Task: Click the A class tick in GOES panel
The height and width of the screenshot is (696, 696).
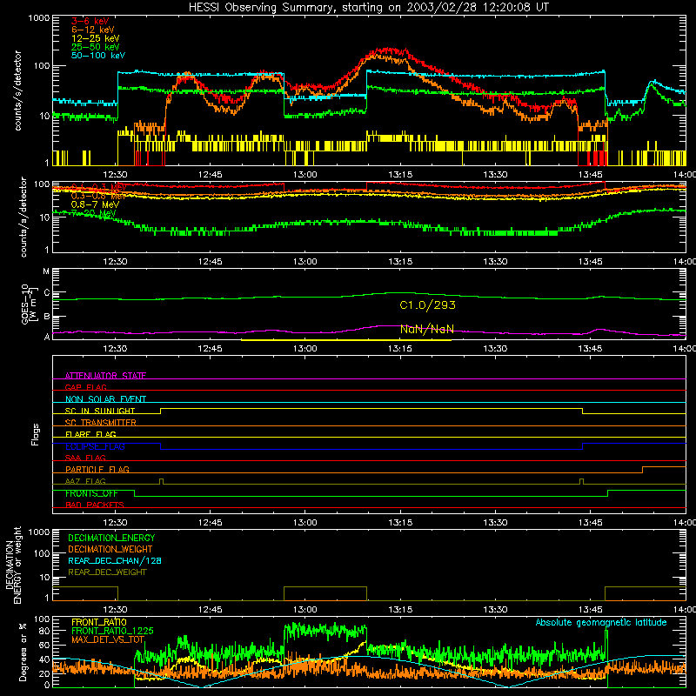Action: click(47, 337)
